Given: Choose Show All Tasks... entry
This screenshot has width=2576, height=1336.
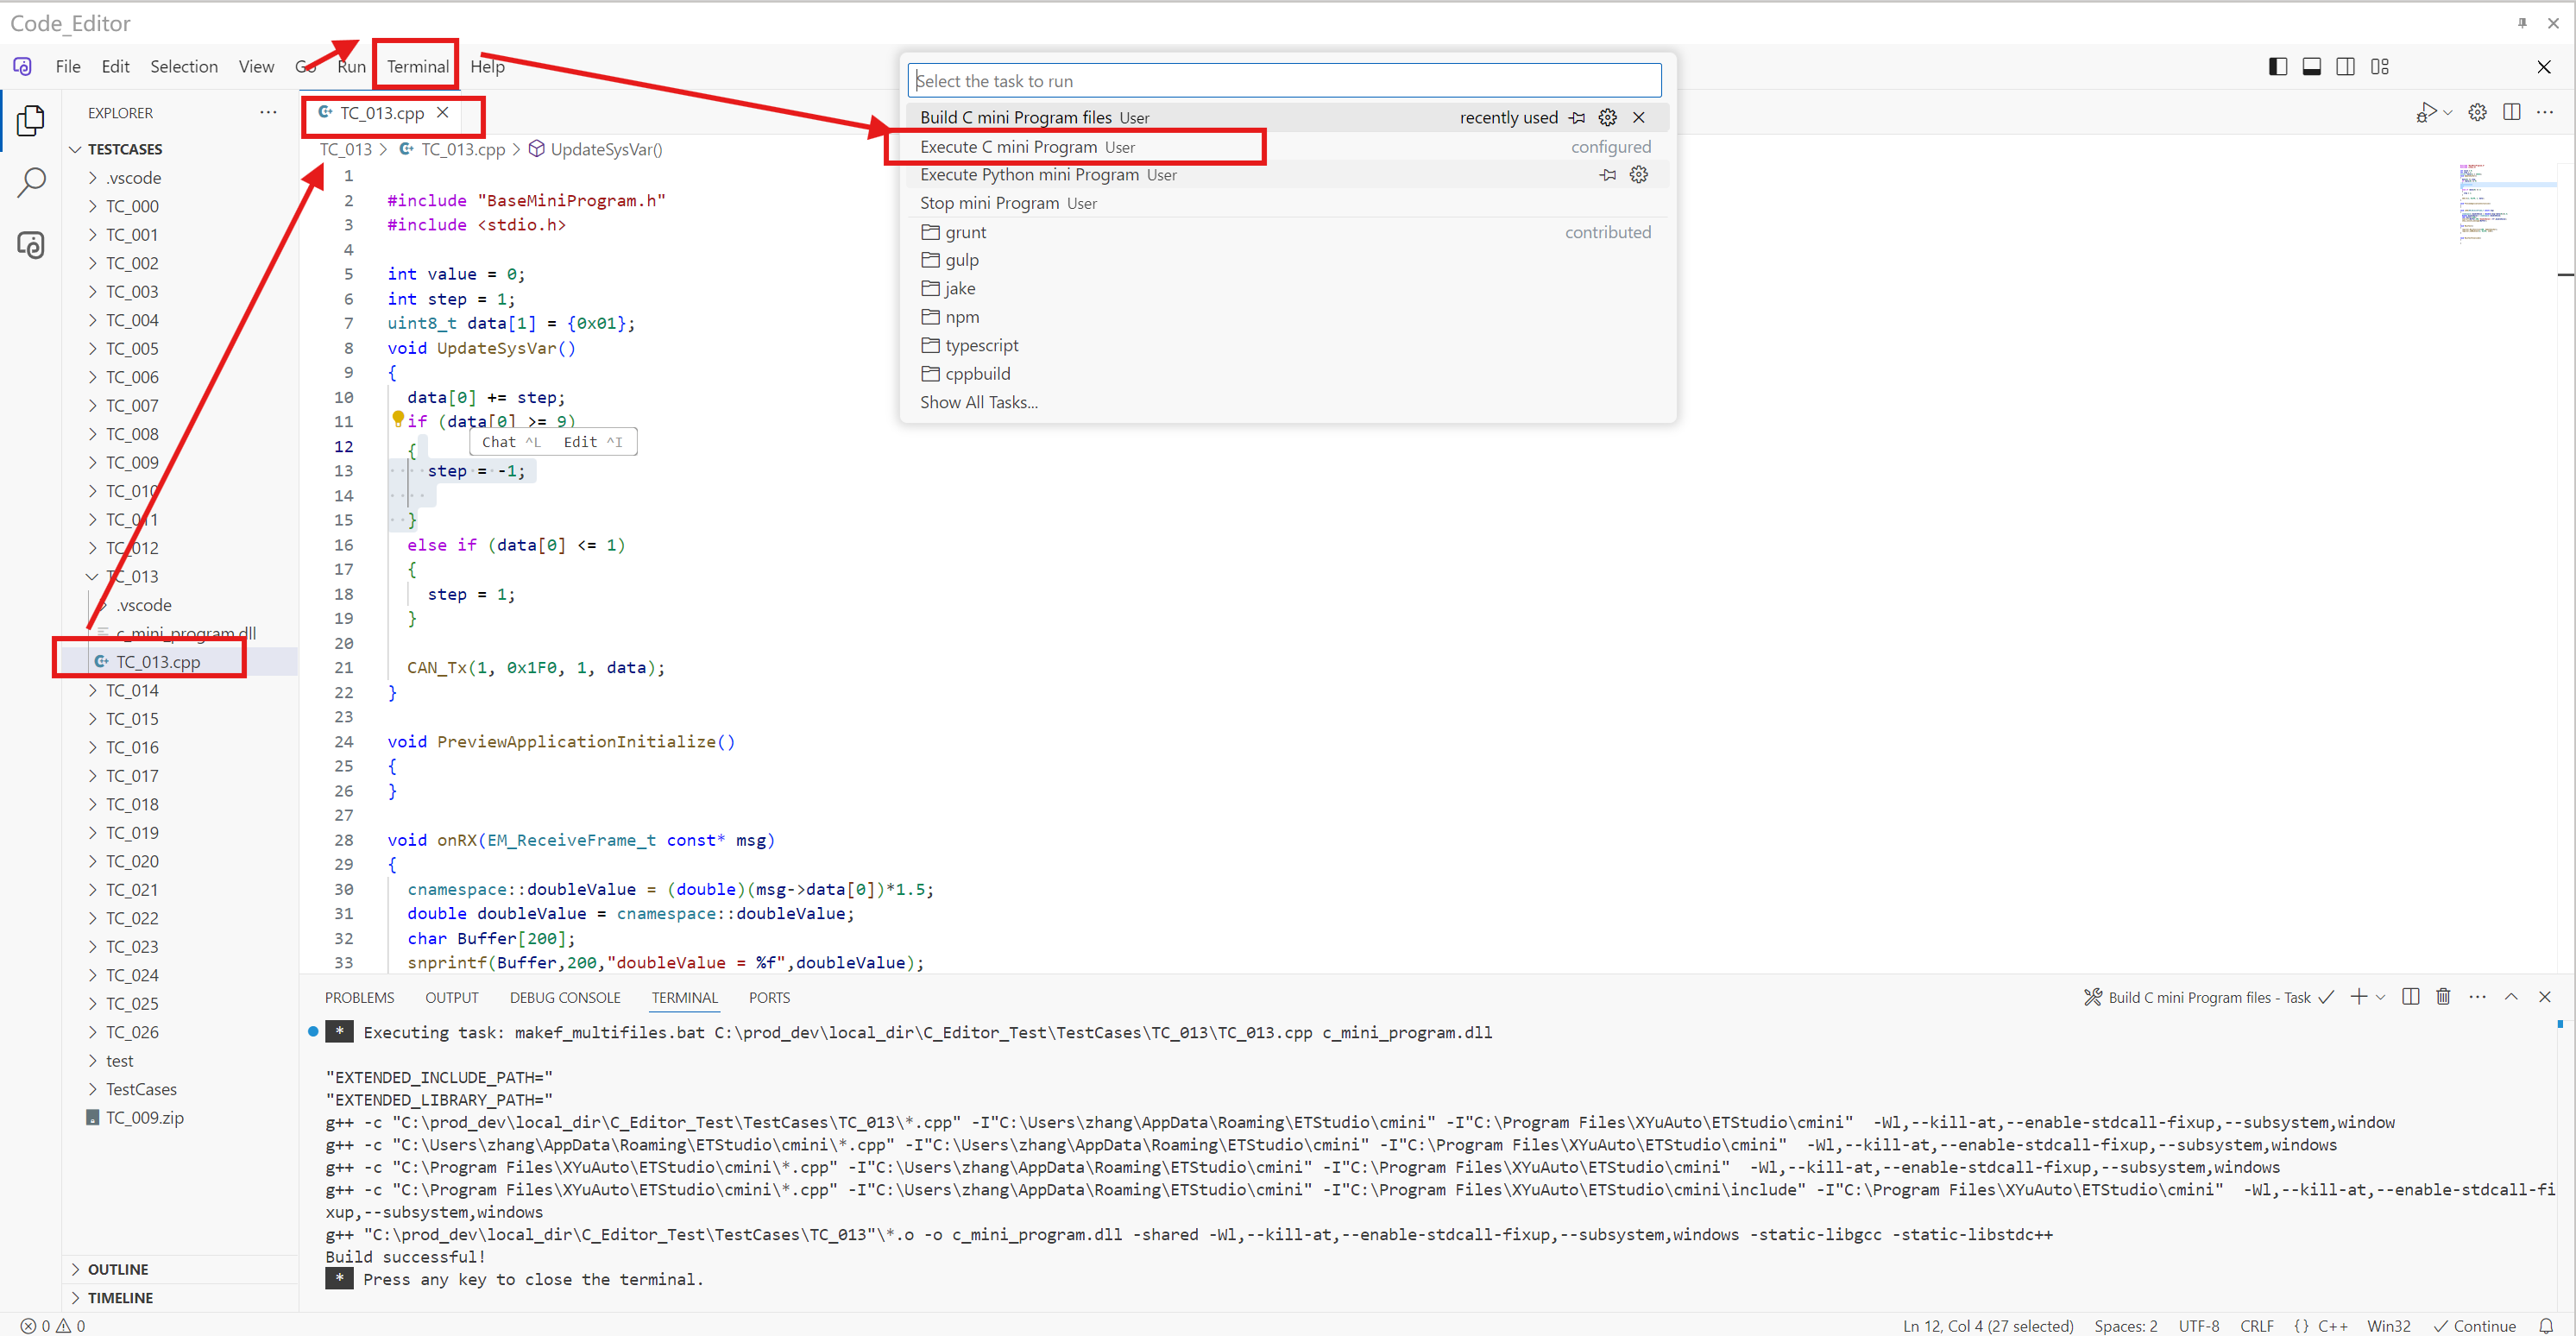Looking at the screenshot, I should click(978, 402).
